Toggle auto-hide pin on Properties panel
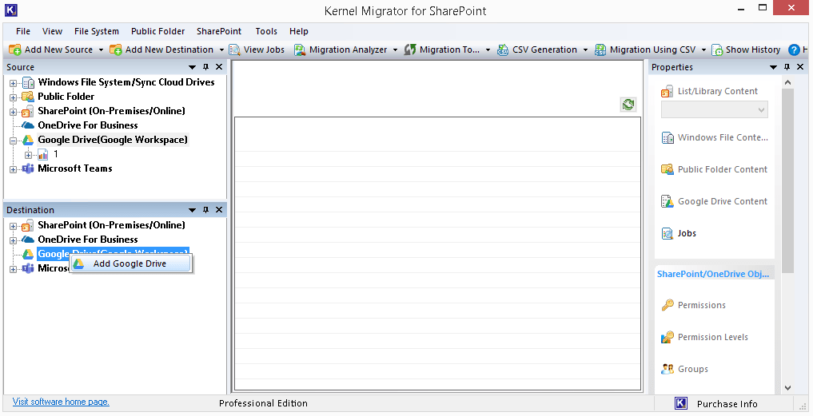813x416 pixels. [x=787, y=67]
